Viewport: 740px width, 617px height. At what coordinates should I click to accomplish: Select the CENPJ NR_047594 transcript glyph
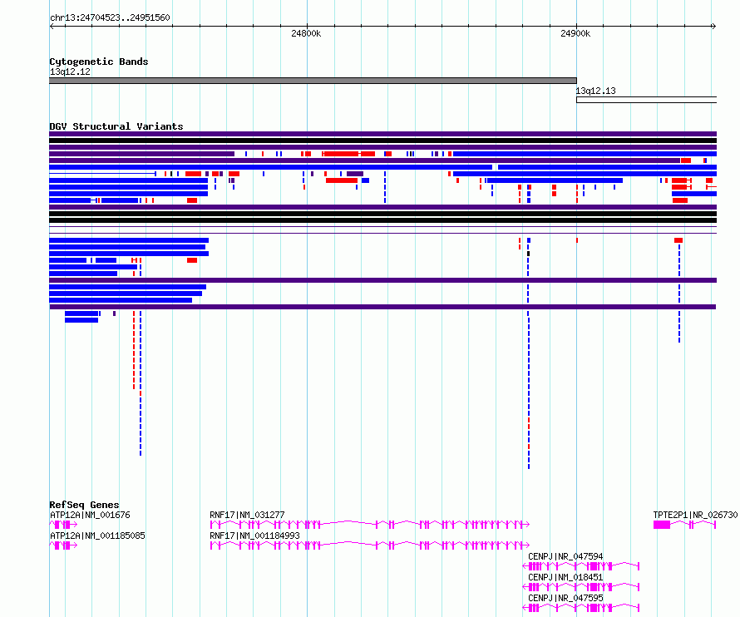point(581,566)
